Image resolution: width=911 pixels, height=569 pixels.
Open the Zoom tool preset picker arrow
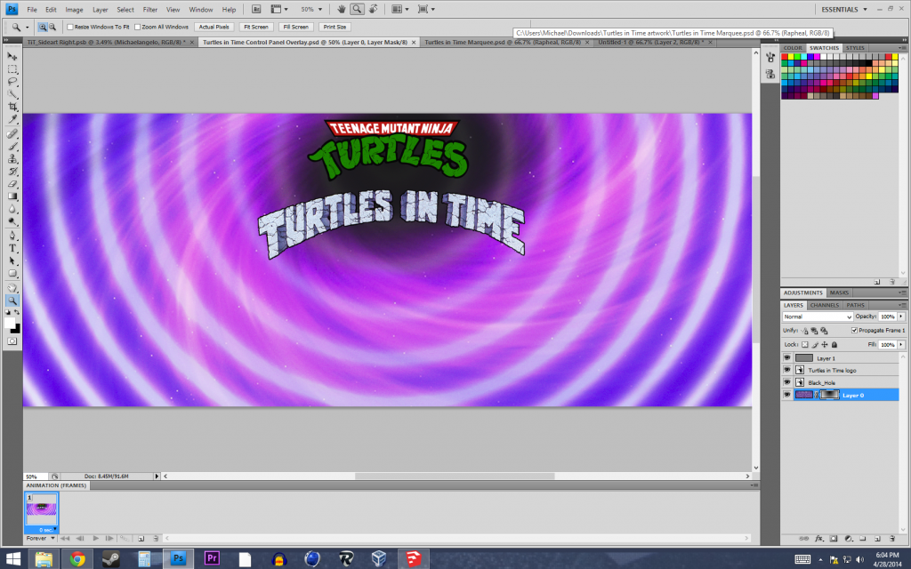pos(27,28)
